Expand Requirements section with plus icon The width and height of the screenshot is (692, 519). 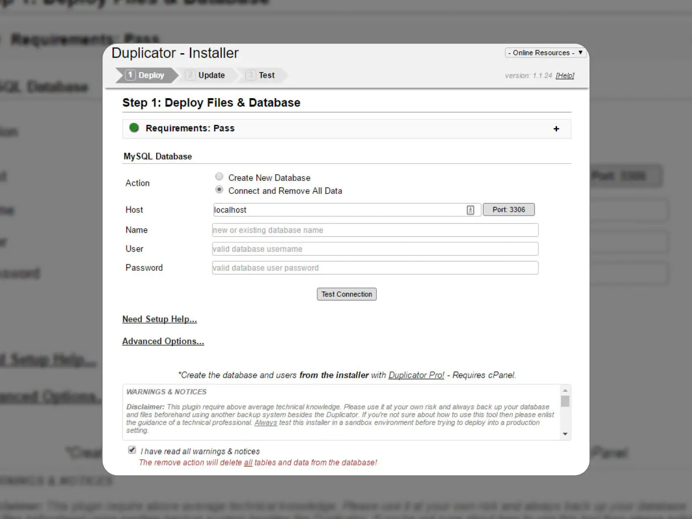pos(556,129)
